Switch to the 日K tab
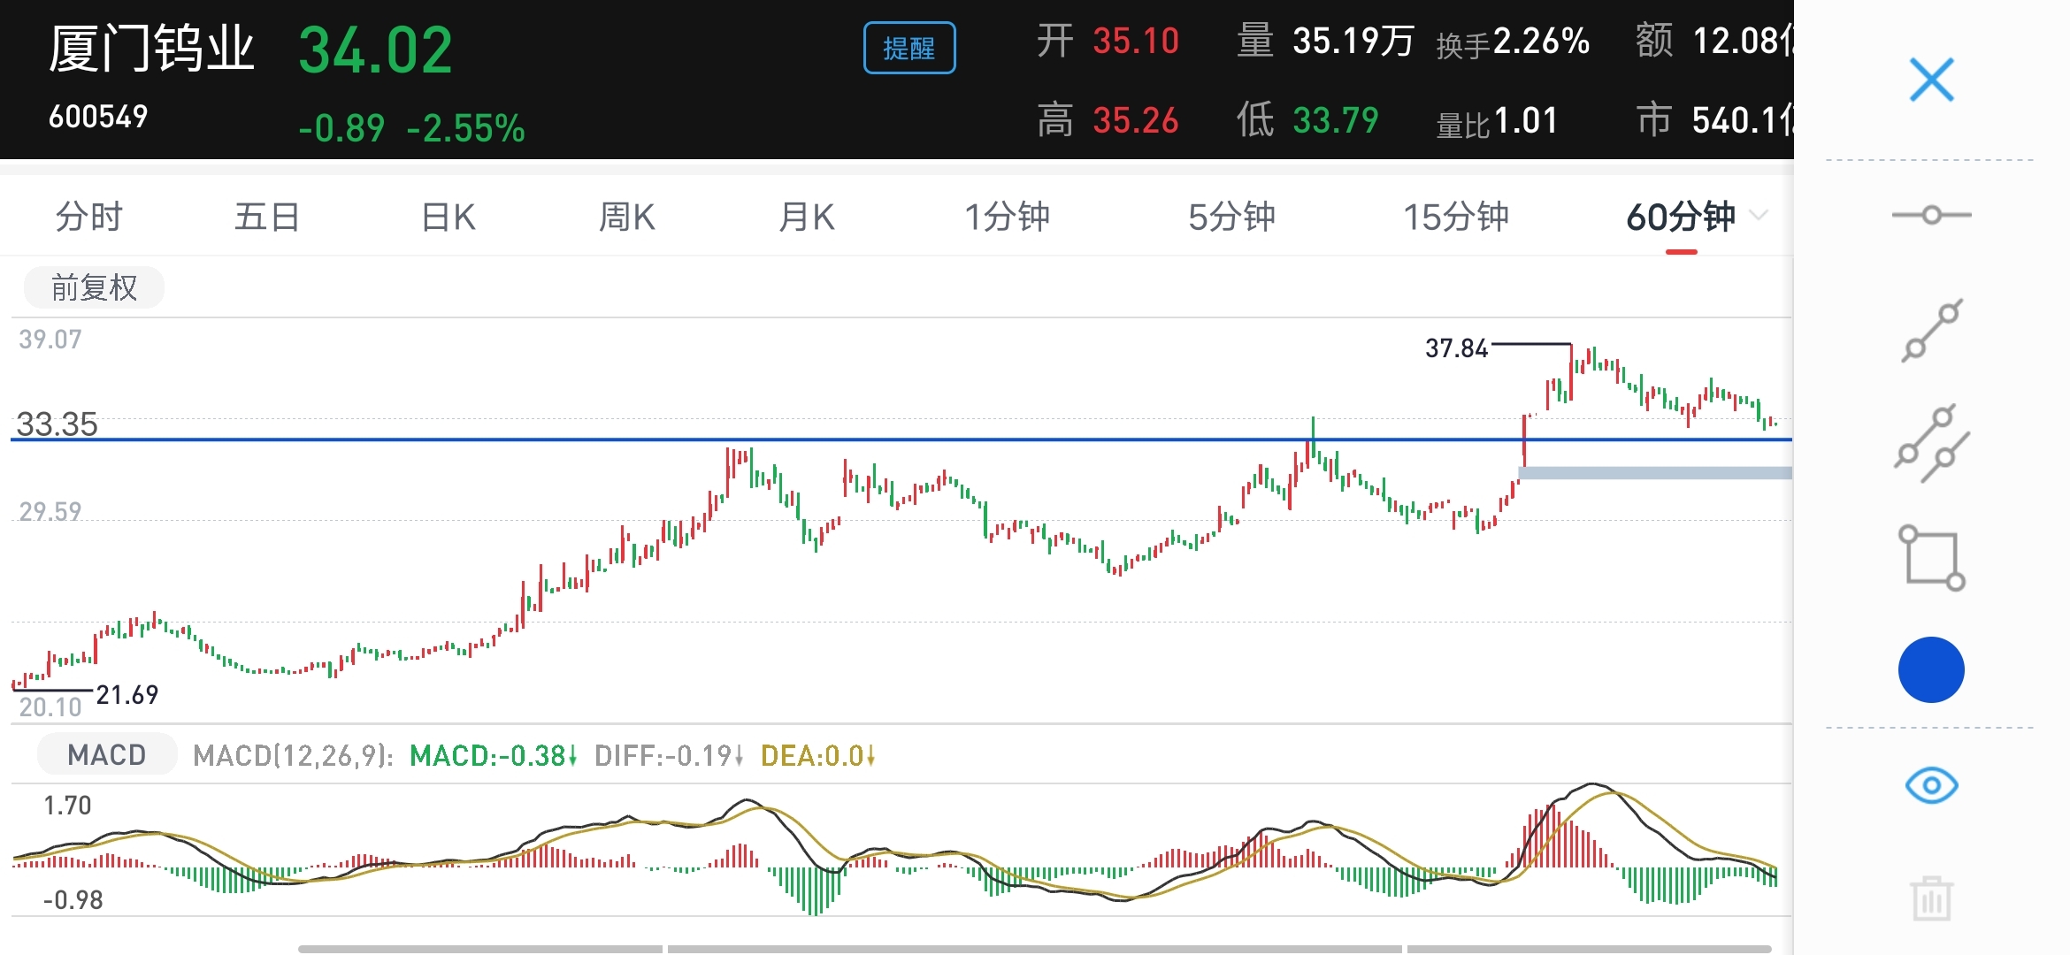2070x955 pixels. (448, 217)
